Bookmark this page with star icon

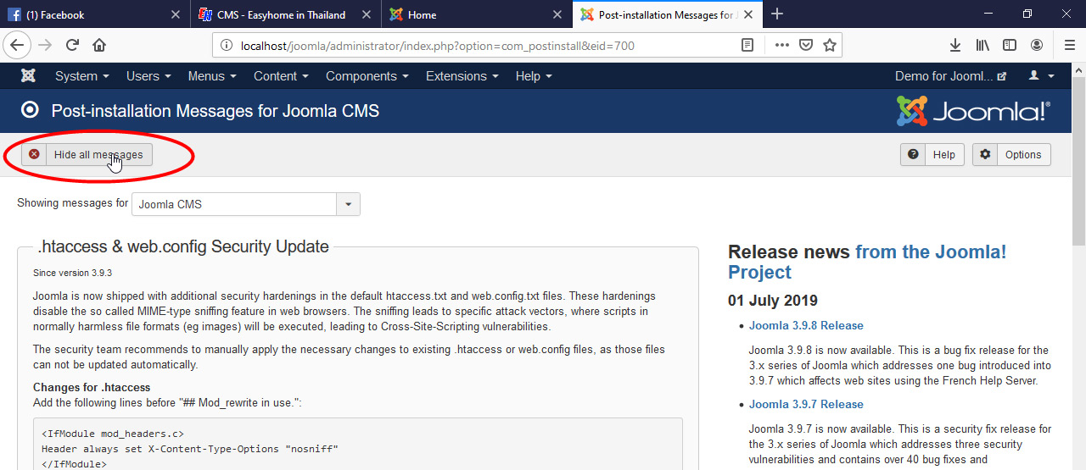[x=830, y=45]
